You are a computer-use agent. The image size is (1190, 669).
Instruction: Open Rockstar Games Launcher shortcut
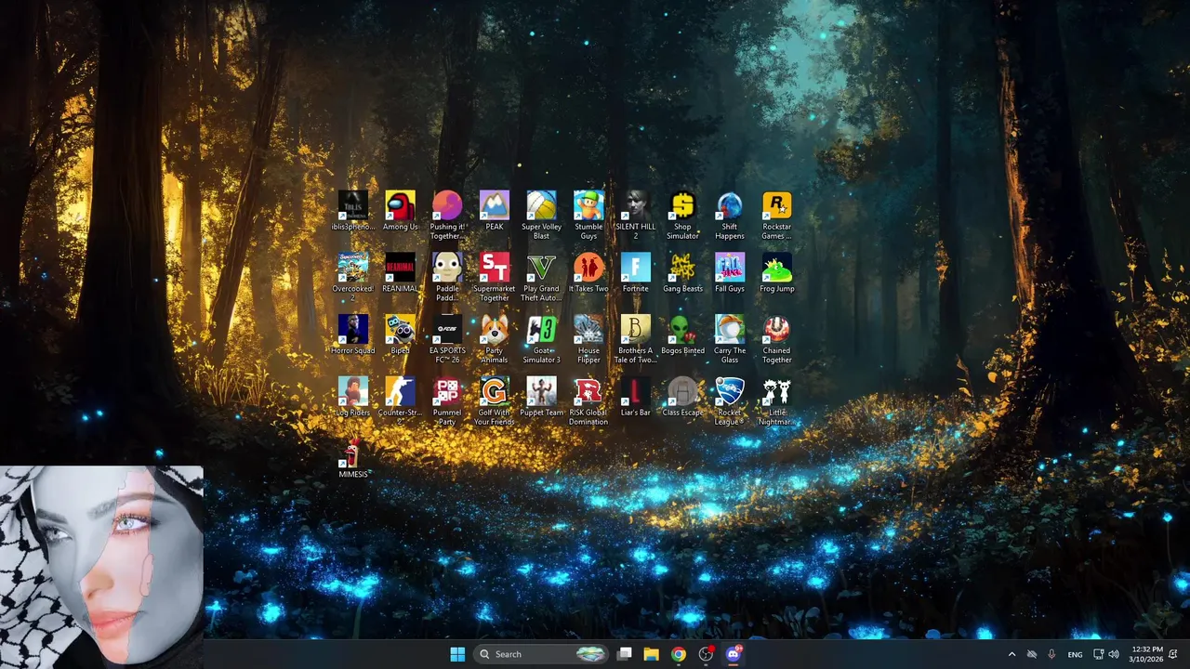click(x=777, y=216)
